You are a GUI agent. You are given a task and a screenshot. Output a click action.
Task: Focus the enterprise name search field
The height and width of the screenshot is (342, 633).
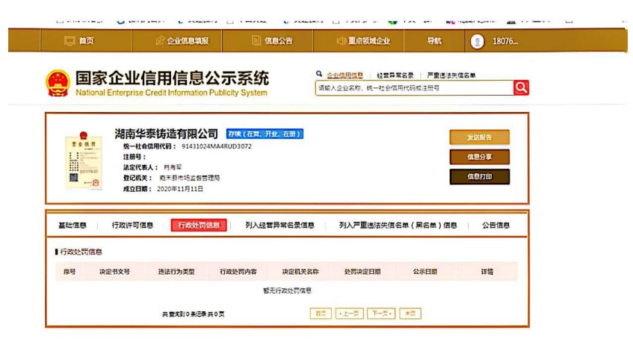click(414, 88)
